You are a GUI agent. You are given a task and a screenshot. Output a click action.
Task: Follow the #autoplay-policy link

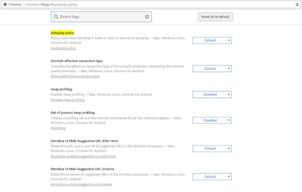[x=63, y=48]
